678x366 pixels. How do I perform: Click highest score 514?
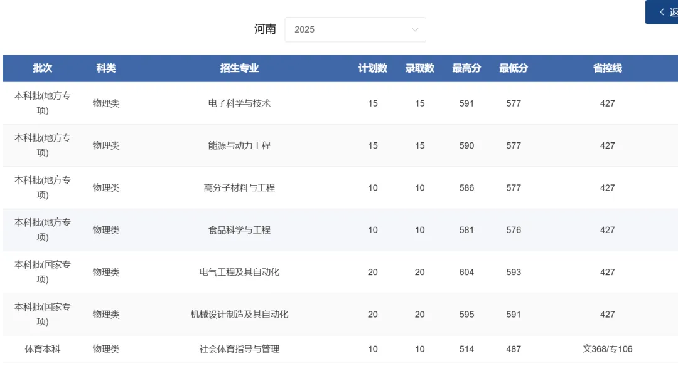(466, 349)
